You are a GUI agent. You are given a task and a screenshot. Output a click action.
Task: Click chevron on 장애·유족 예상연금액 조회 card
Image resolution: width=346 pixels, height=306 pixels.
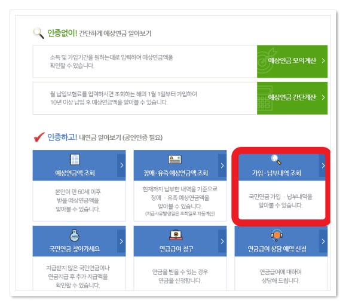point(222,166)
